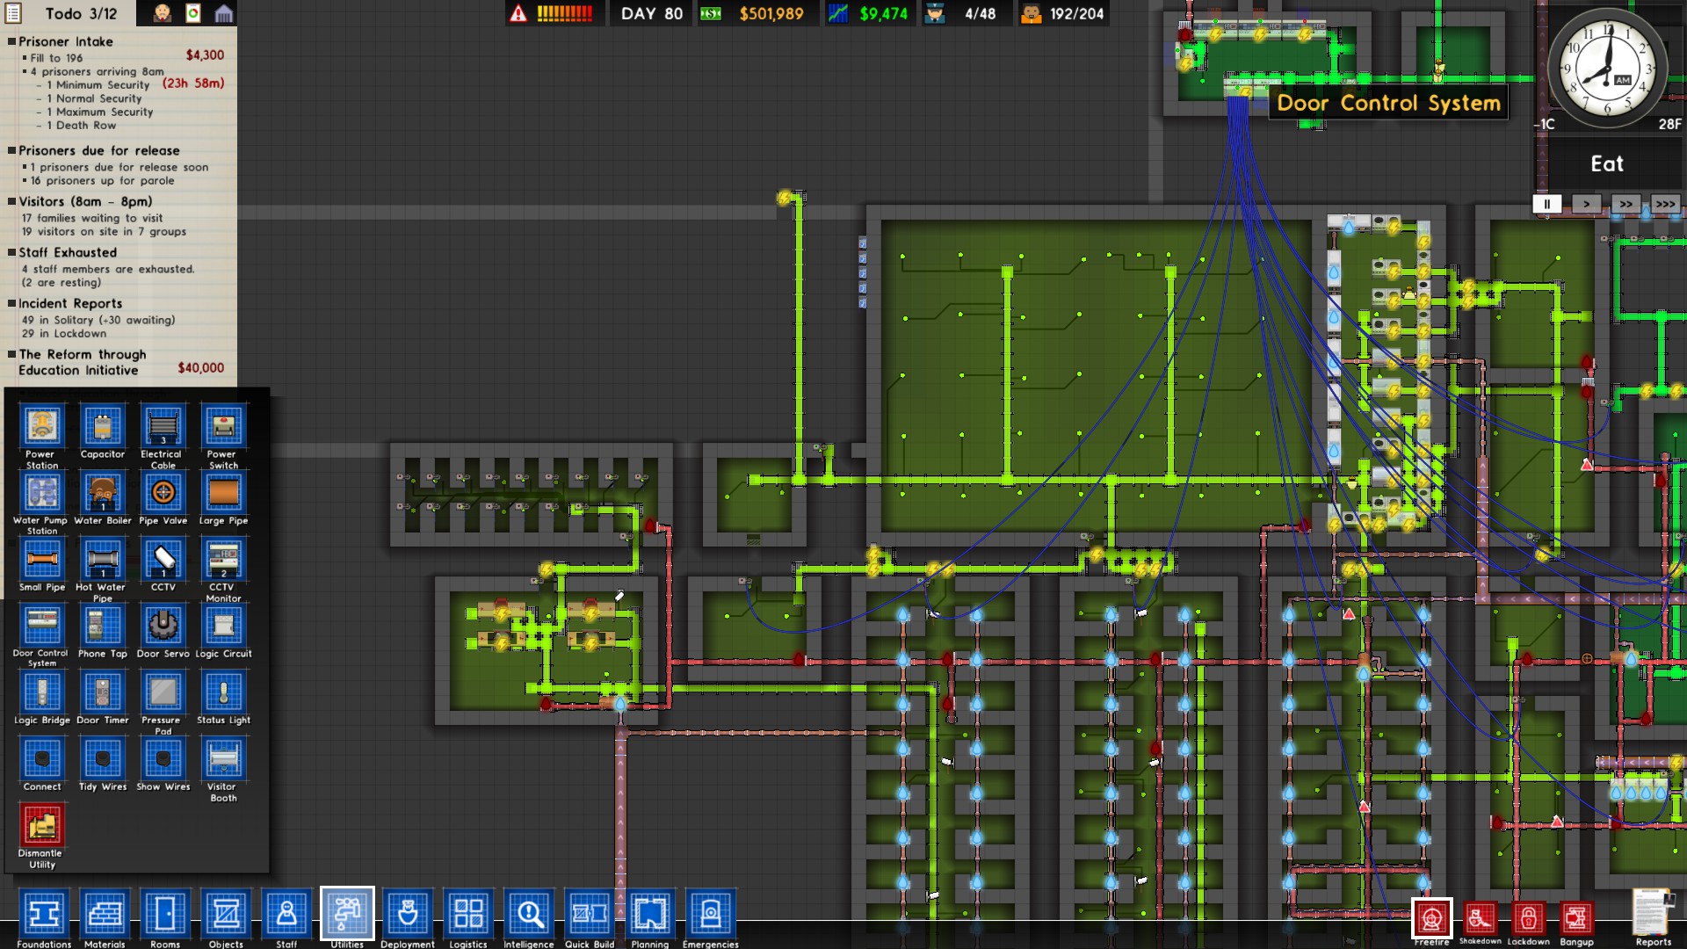Choose the Pipe Valve icon
This screenshot has width=1687, height=949.
(x=163, y=493)
